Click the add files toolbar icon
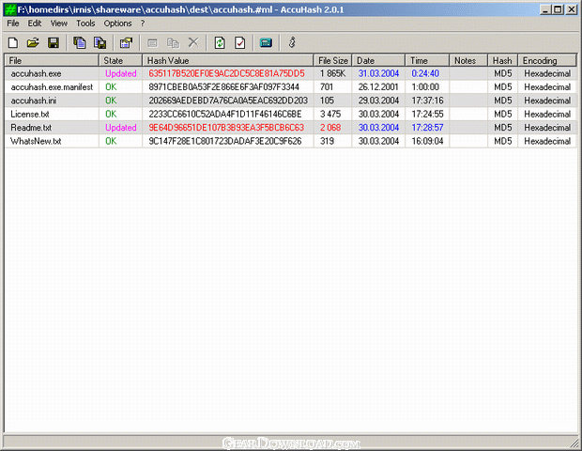The height and width of the screenshot is (451, 582). 79,42
